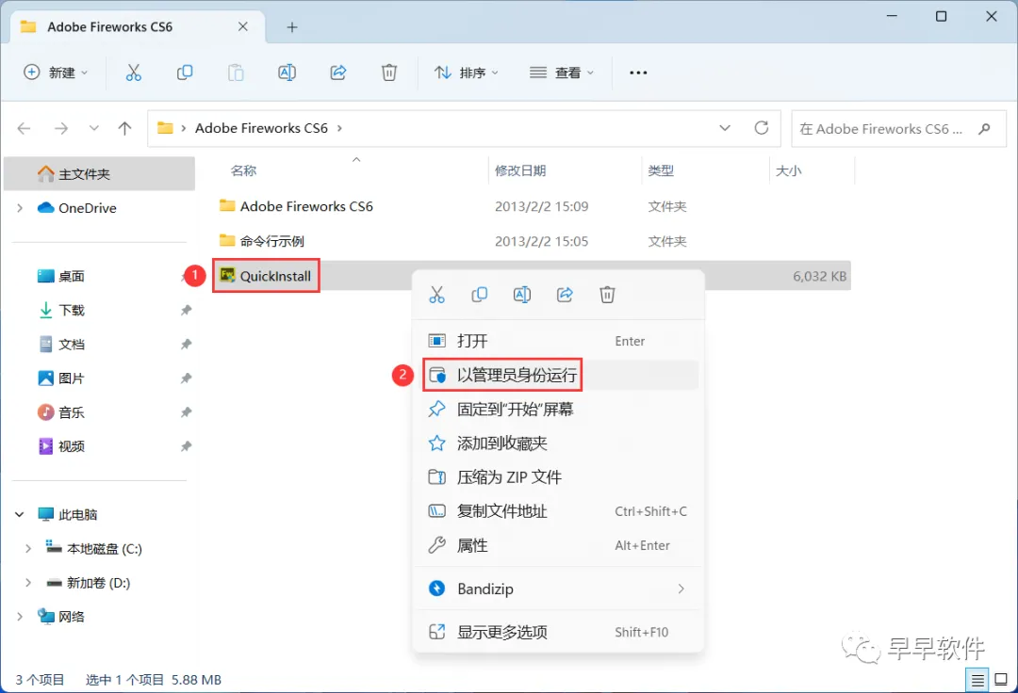Click the toolbar Share icon
The width and height of the screenshot is (1018, 693).
338,73
